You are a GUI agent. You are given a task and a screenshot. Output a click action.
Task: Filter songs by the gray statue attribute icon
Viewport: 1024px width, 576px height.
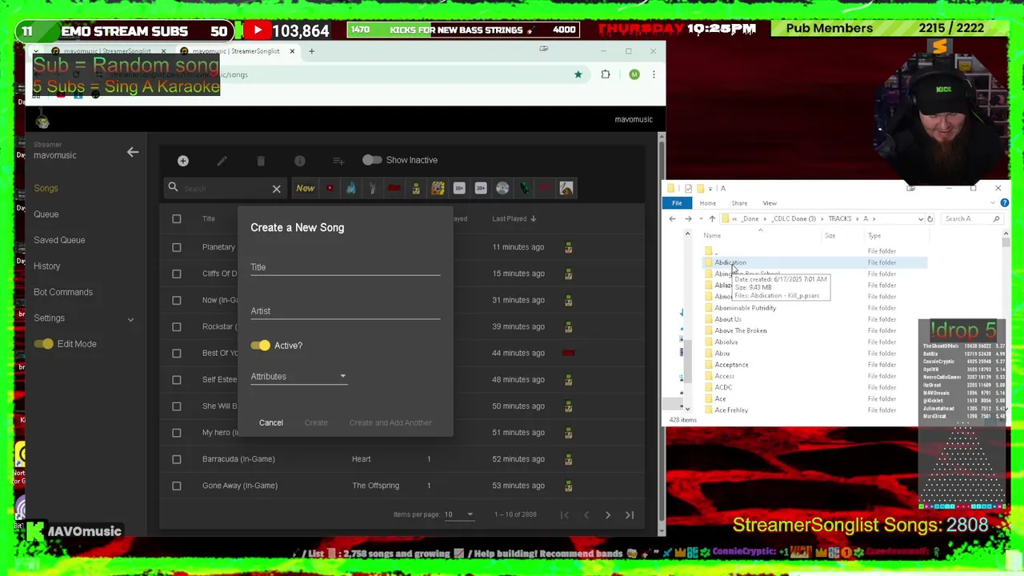coord(373,188)
